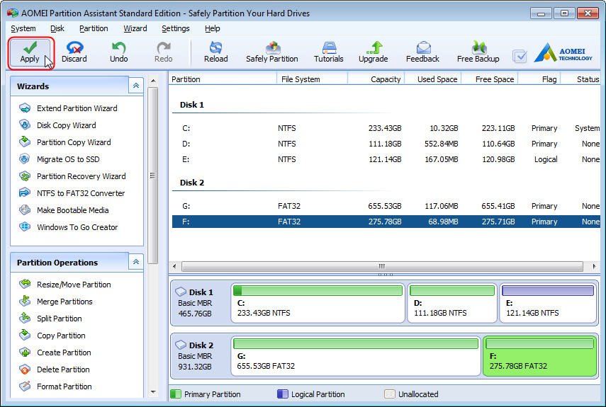The image size is (606, 407).
Task: Click the Apply toolbar icon
Action: (x=30, y=52)
